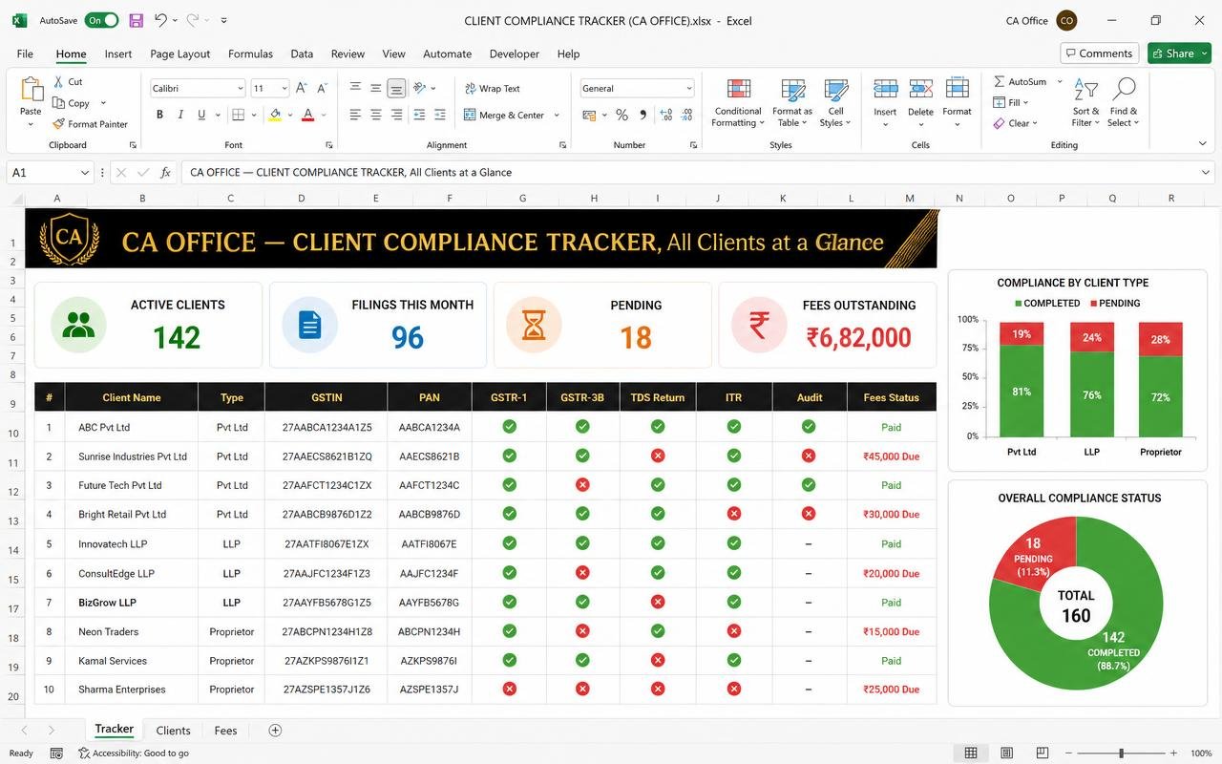This screenshot has height=764, width=1222.
Task: Open the number format General dropdown
Action: tap(688, 89)
